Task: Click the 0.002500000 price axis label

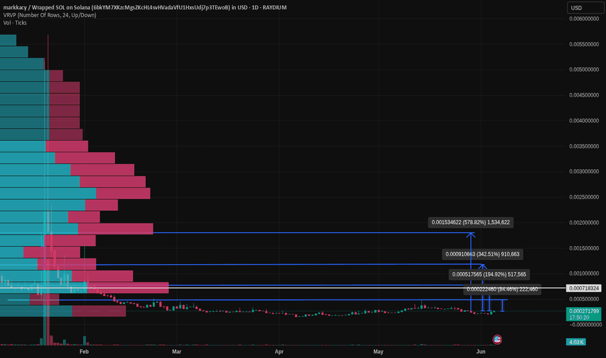Action: click(584, 197)
